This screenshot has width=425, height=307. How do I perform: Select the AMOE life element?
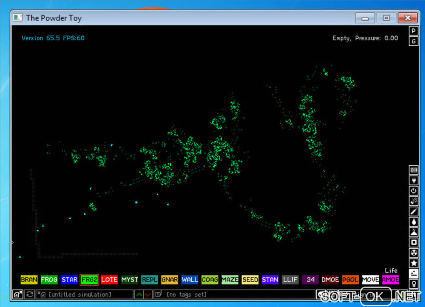[390, 280]
